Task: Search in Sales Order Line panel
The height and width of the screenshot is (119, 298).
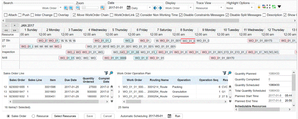Action: (x=111, y=73)
